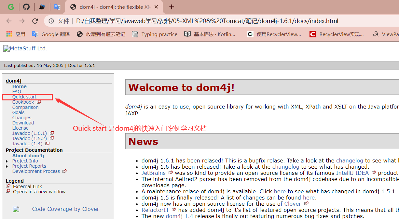Open the About dom4j link
The image size is (399, 219).
[28, 156]
